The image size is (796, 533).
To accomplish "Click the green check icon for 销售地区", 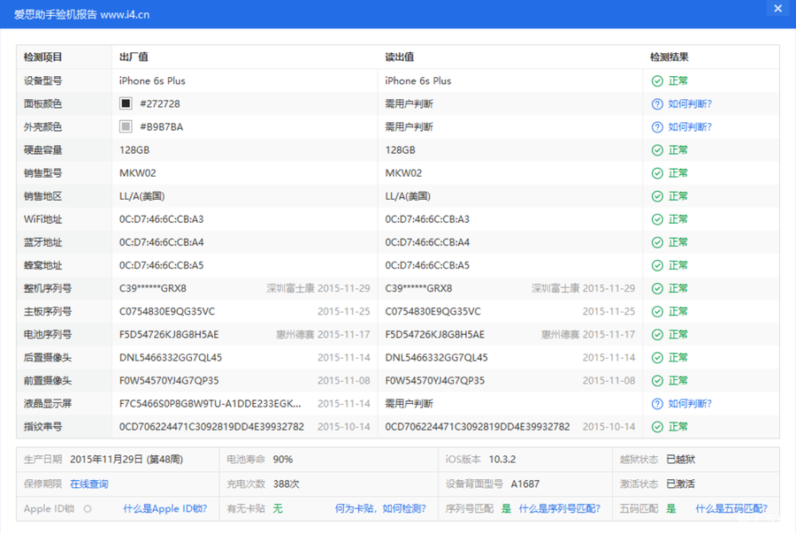I will tap(657, 196).
